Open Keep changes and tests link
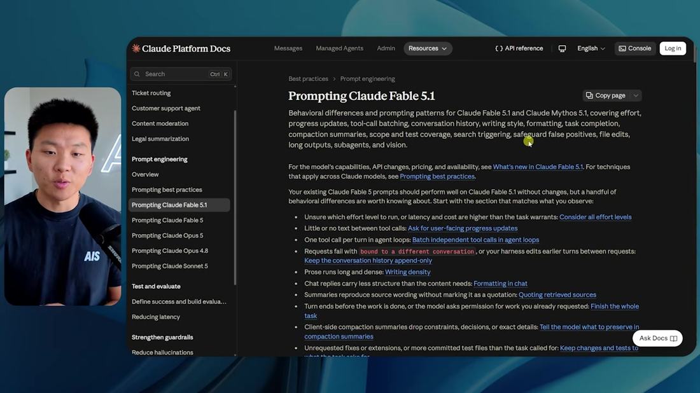Viewport: 700px width, 393px height. coord(599,348)
